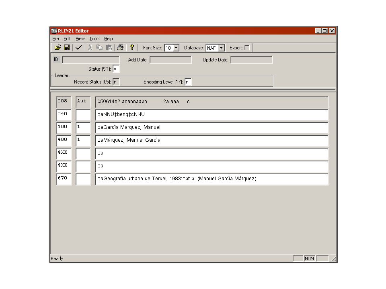Screen dimensions: 386x289
Task: Click the 040 field with ‡aNNU‡beng‡cNNU
Action: tap(211, 115)
